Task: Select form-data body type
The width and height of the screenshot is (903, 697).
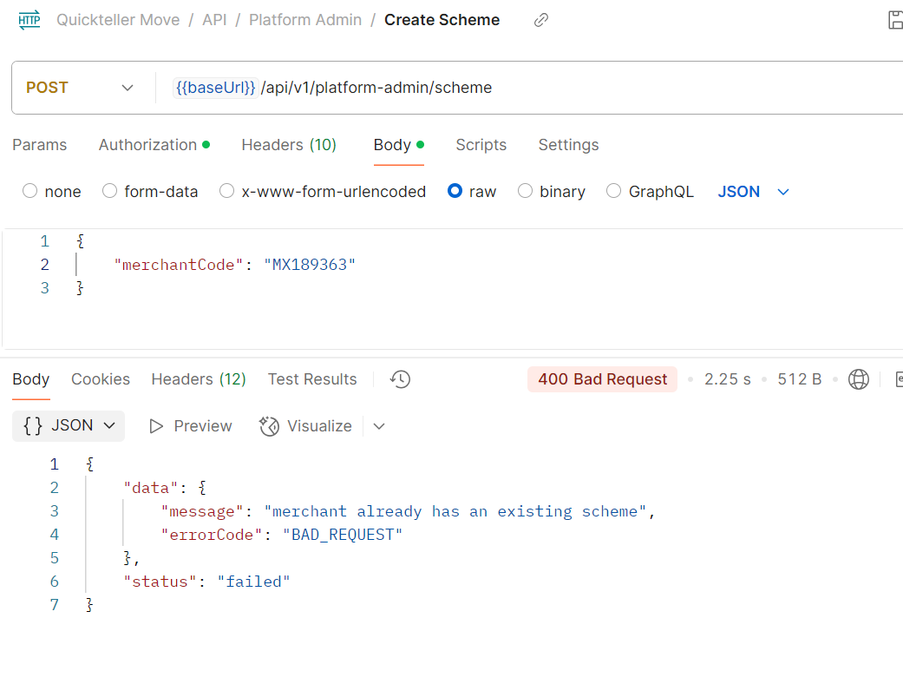Action: (x=110, y=192)
